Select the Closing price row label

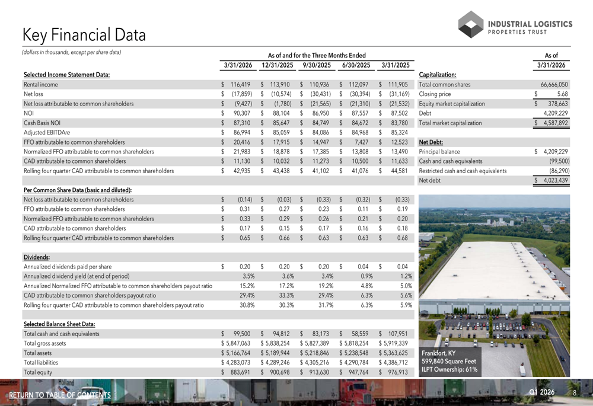(x=435, y=94)
